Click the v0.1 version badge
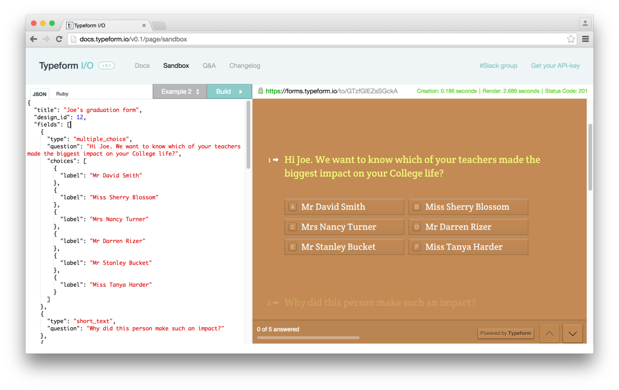Viewport: 619px width, 390px height. click(106, 66)
